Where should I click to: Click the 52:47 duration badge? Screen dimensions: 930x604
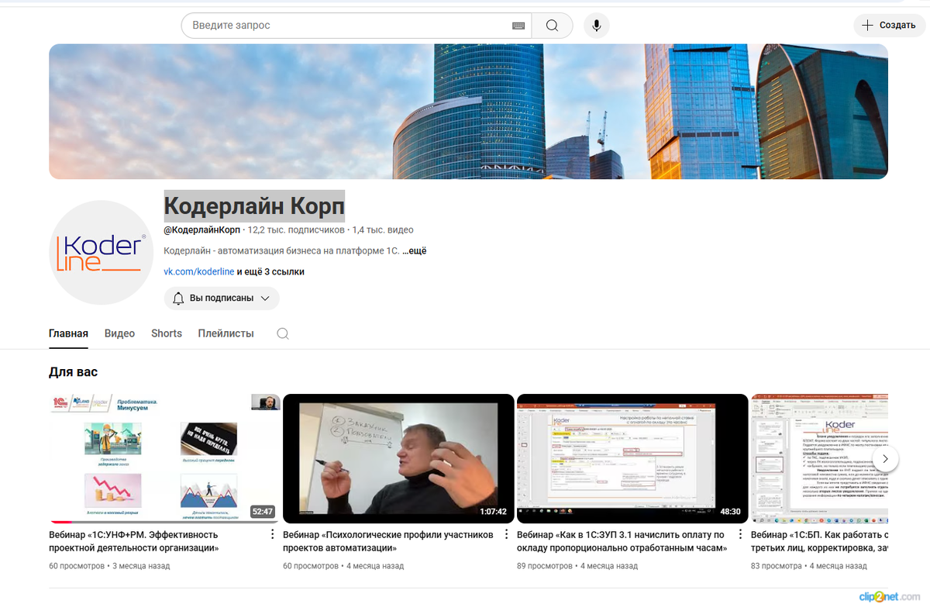click(x=263, y=512)
